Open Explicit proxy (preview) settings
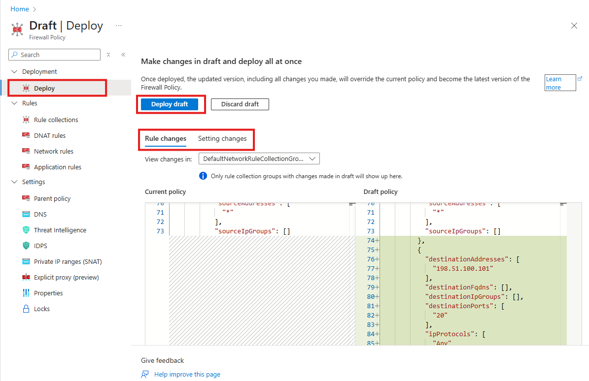589x381 pixels. (67, 277)
